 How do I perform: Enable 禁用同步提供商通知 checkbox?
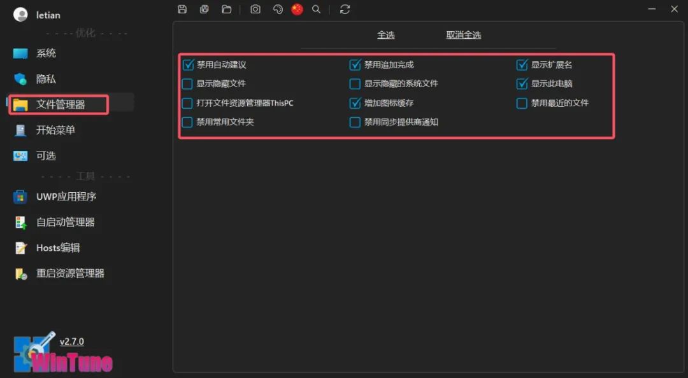355,122
